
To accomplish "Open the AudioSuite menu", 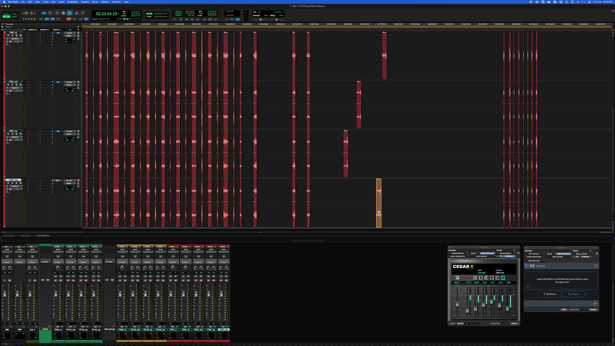I will click(72, 2).
